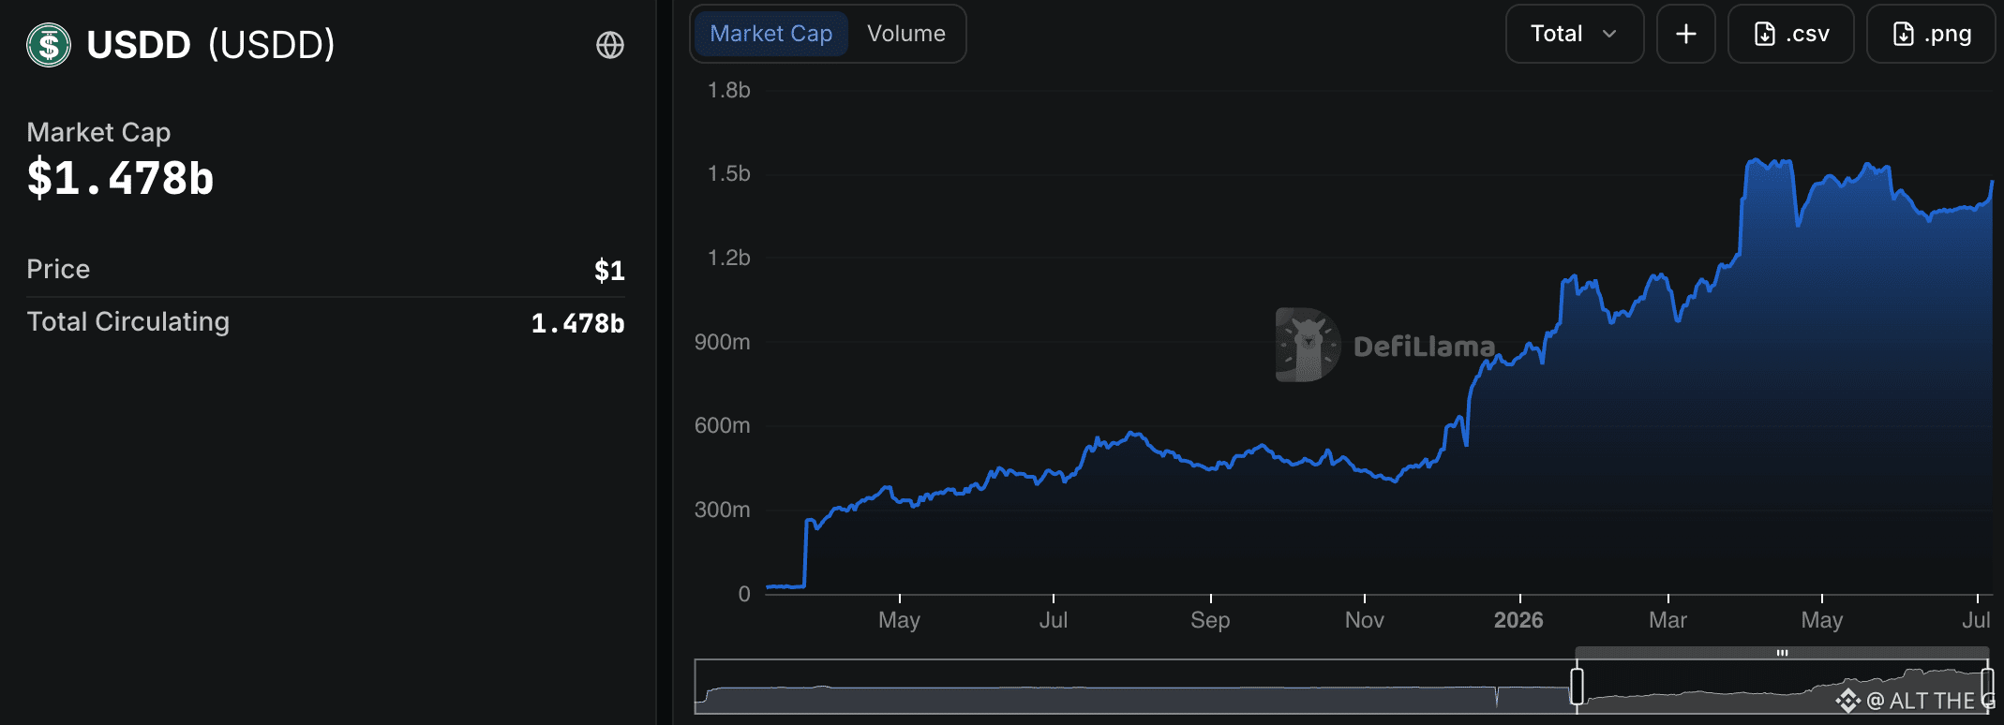Switch to the Volume tab
The height and width of the screenshot is (725, 2004).
906,34
